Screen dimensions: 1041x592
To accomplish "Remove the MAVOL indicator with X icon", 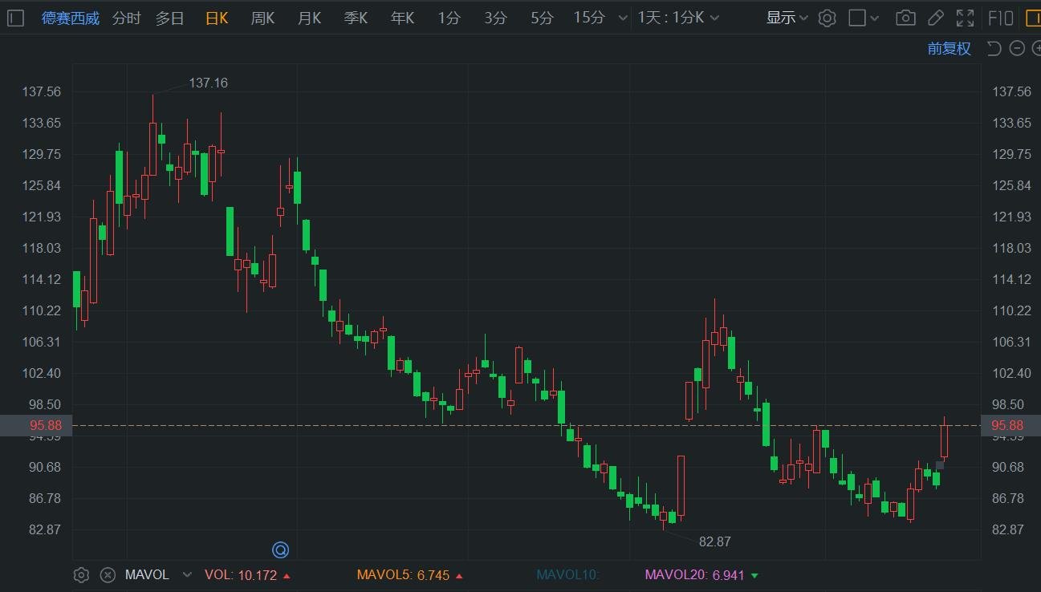I will coord(108,574).
